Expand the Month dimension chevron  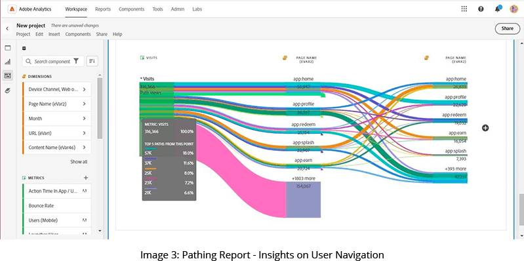[x=84, y=118]
